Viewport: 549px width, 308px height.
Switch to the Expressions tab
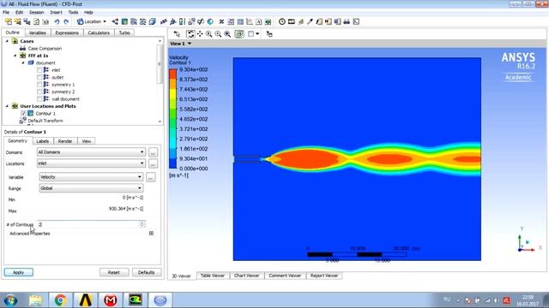(67, 33)
